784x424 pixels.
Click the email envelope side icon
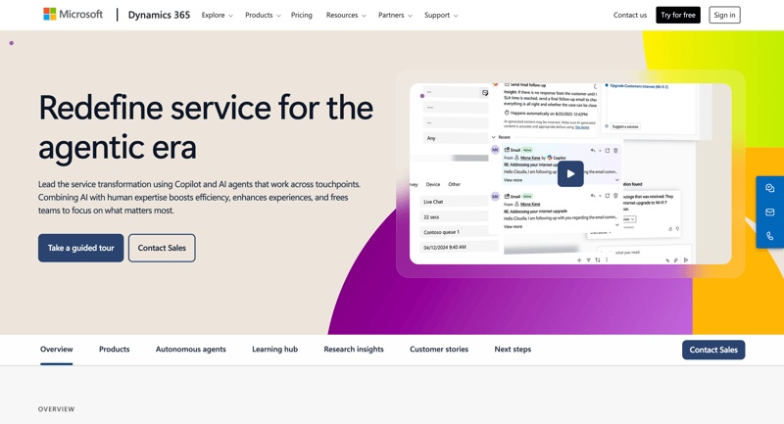click(x=770, y=212)
